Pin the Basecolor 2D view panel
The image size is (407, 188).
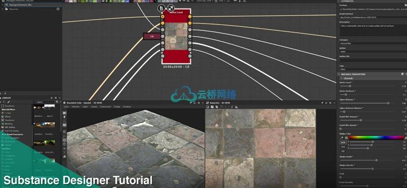322,103
